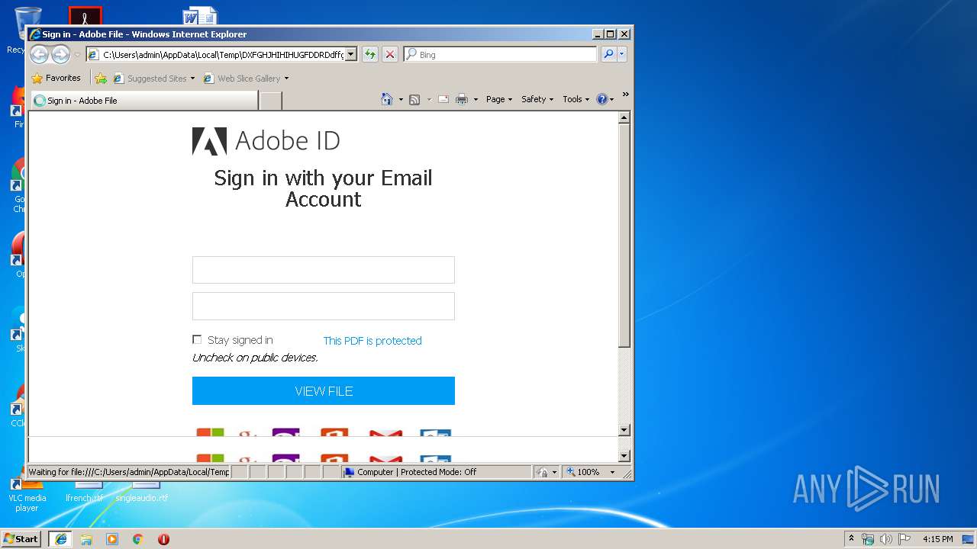The width and height of the screenshot is (977, 549).
Task: Stop loading with the red X icon
Action: (x=390, y=54)
